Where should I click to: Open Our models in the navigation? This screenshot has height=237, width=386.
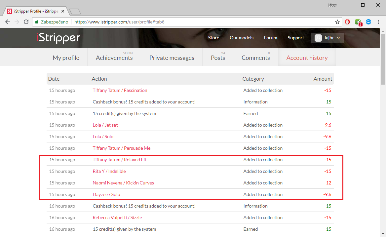coord(242,38)
